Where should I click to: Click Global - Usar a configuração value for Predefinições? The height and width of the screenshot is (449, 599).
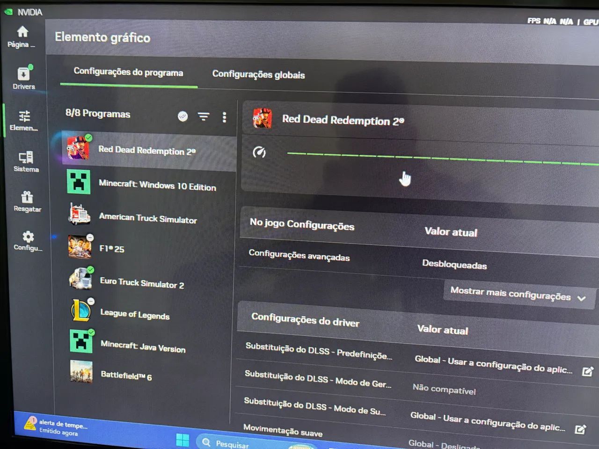(x=493, y=365)
